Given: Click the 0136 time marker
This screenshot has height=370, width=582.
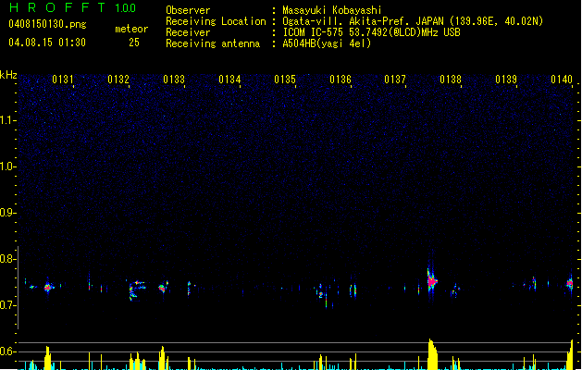Looking at the screenshot, I should click(341, 80).
